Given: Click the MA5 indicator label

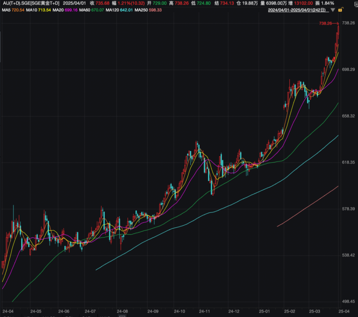Looking at the screenshot, I should click(7, 10).
